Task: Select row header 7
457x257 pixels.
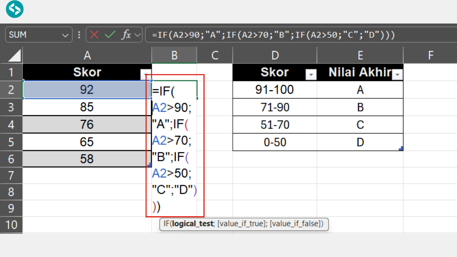Action: pyautogui.click(x=11, y=175)
